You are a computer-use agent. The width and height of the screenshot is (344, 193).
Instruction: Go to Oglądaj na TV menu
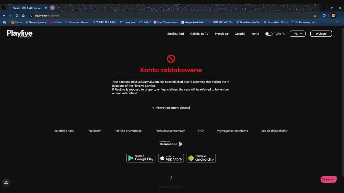click(x=199, y=34)
